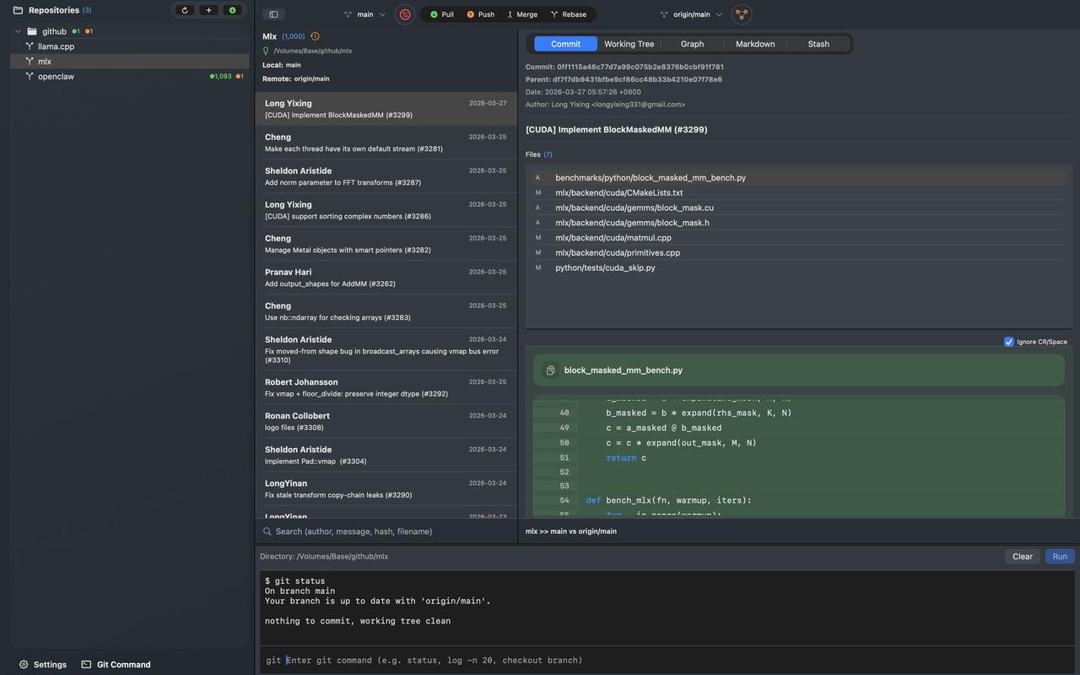
Task: Click the refresh repositories icon
Action: click(185, 10)
